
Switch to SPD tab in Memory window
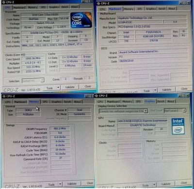point(45,102)
